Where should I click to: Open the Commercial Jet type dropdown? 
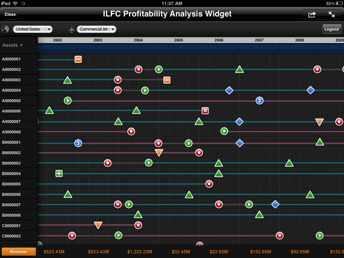(x=96, y=29)
